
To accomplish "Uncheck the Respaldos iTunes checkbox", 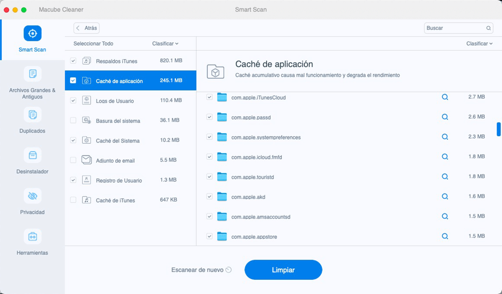I will [74, 60].
